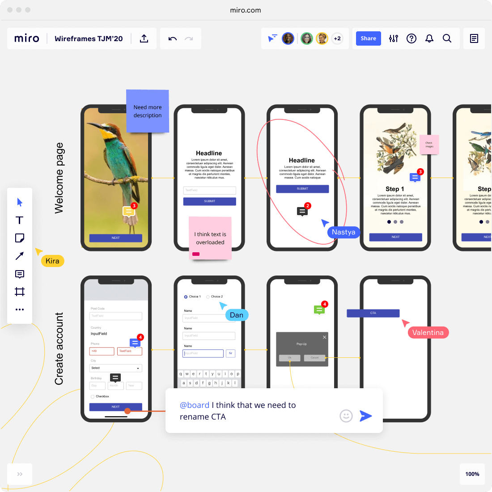
Task: Select the pink 'I think text is overloaded' sticky
Action: pos(210,238)
